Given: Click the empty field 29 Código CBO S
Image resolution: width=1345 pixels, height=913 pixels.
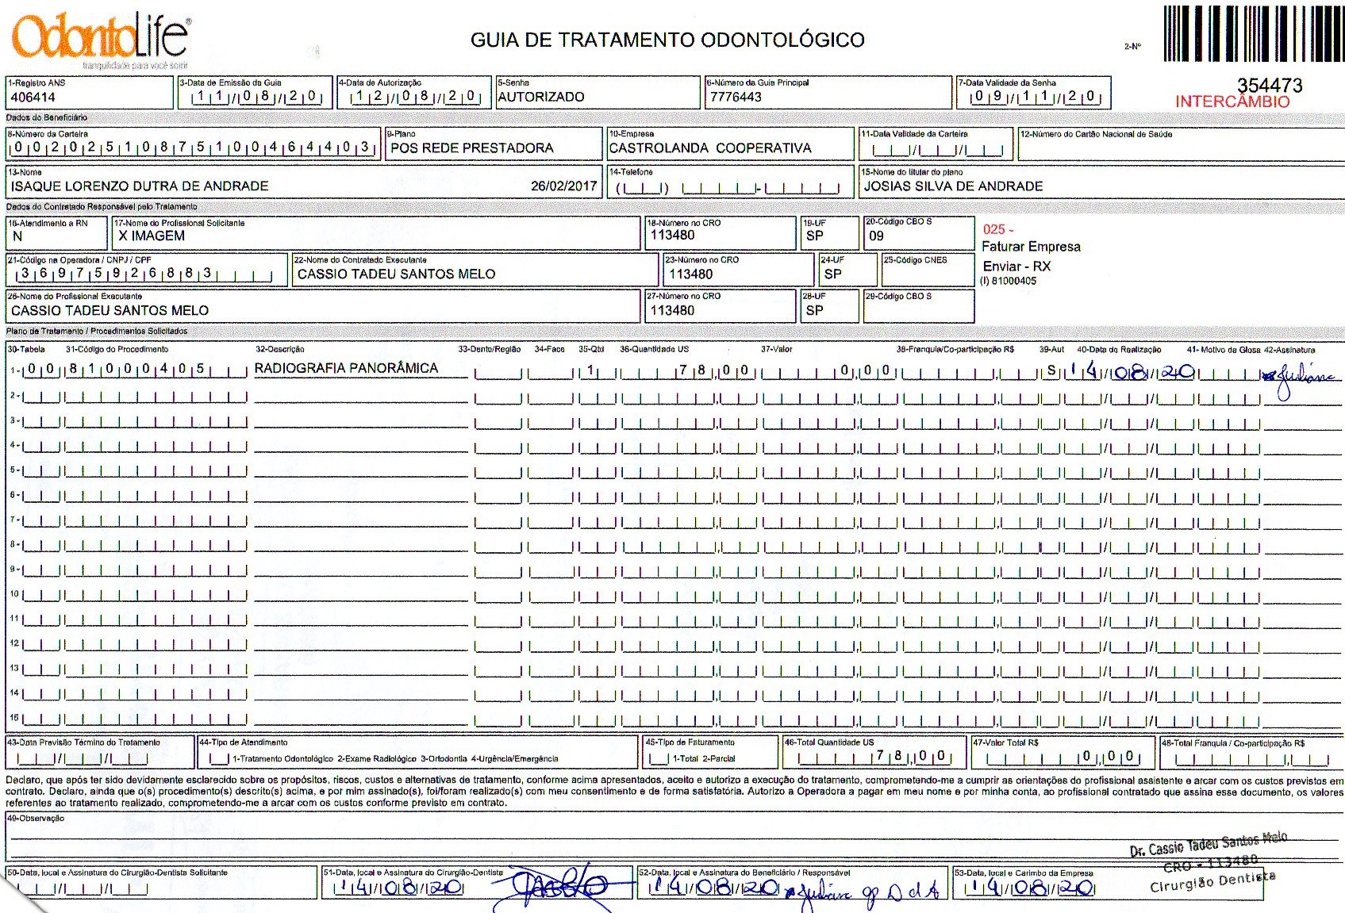Looking at the screenshot, I should [x=919, y=306].
